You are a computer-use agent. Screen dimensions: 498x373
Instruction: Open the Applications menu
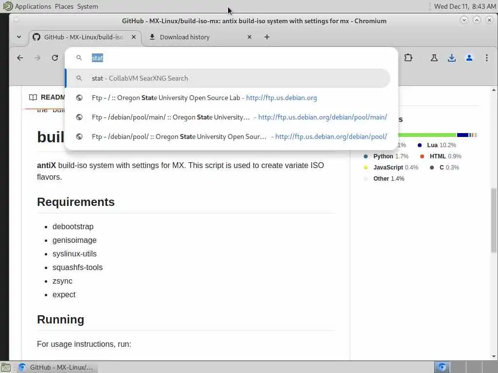33,6
